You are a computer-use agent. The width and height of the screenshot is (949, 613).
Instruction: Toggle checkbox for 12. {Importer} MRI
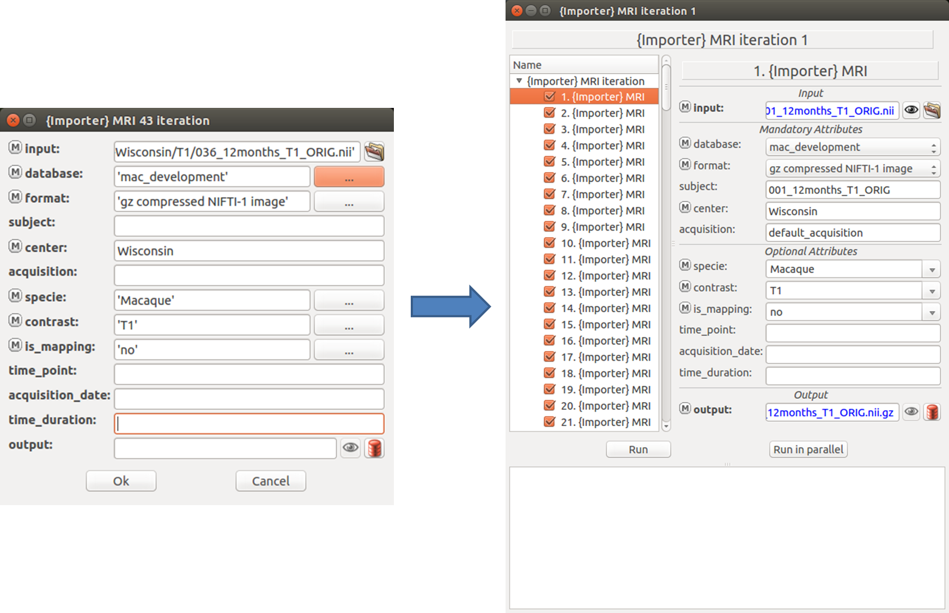[549, 276]
